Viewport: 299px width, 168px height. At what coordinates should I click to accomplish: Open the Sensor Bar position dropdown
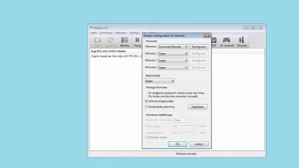click(181, 120)
